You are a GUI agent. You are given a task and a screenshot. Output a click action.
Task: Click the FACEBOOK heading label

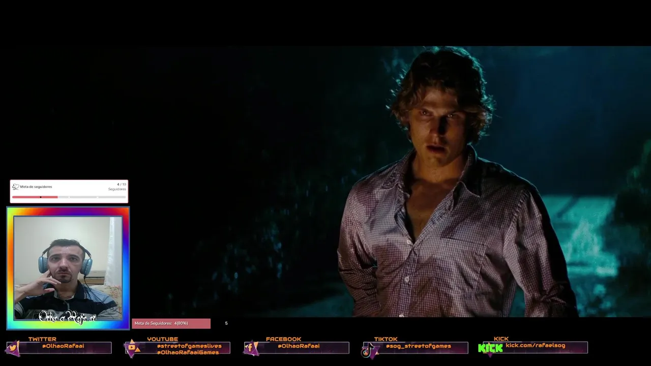(x=283, y=339)
